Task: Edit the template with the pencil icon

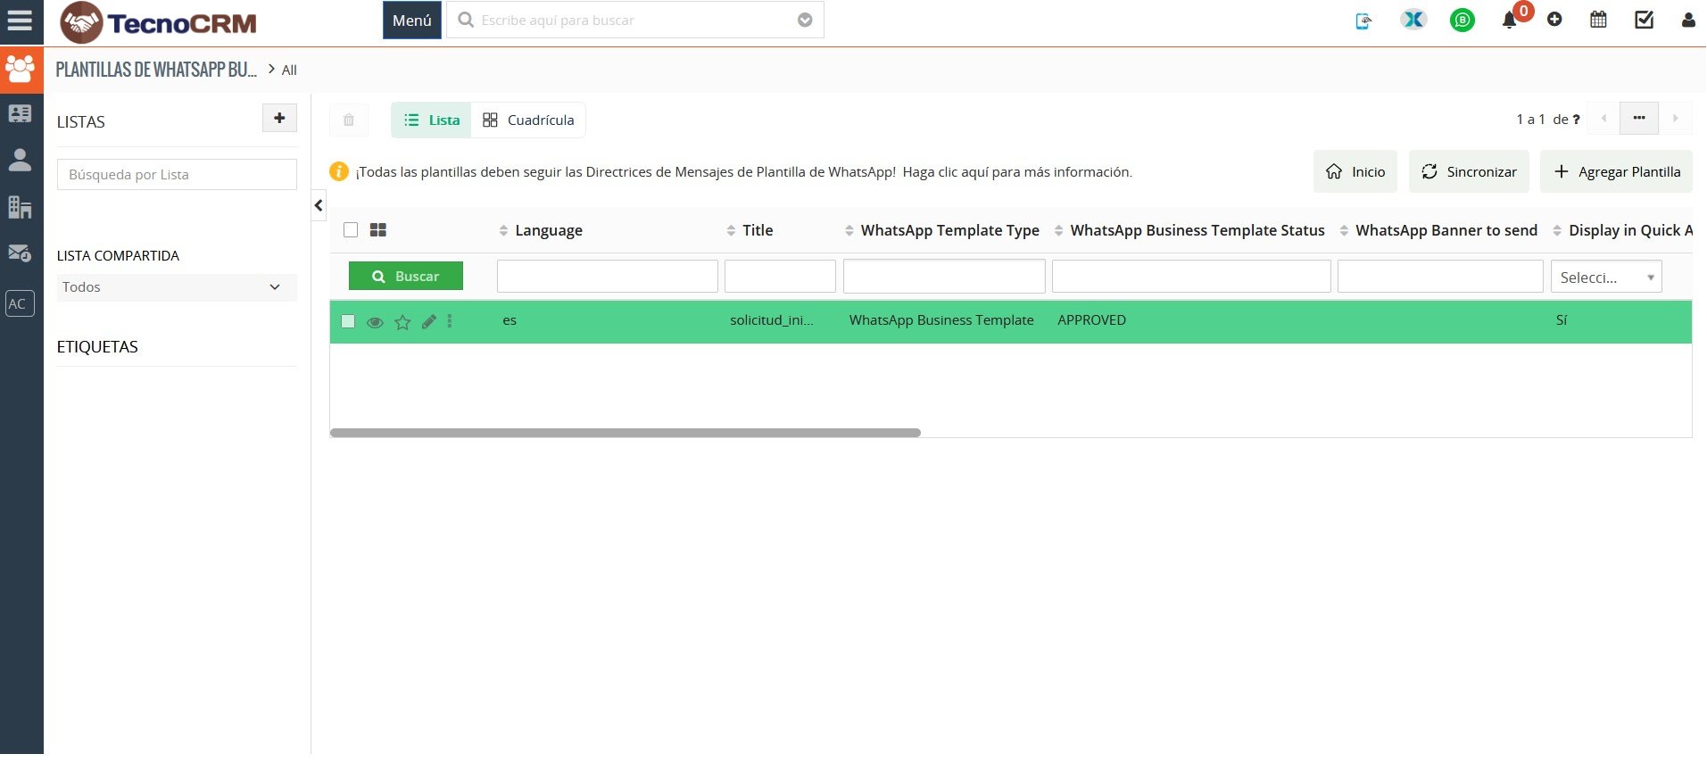Action: [x=429, y=322]
